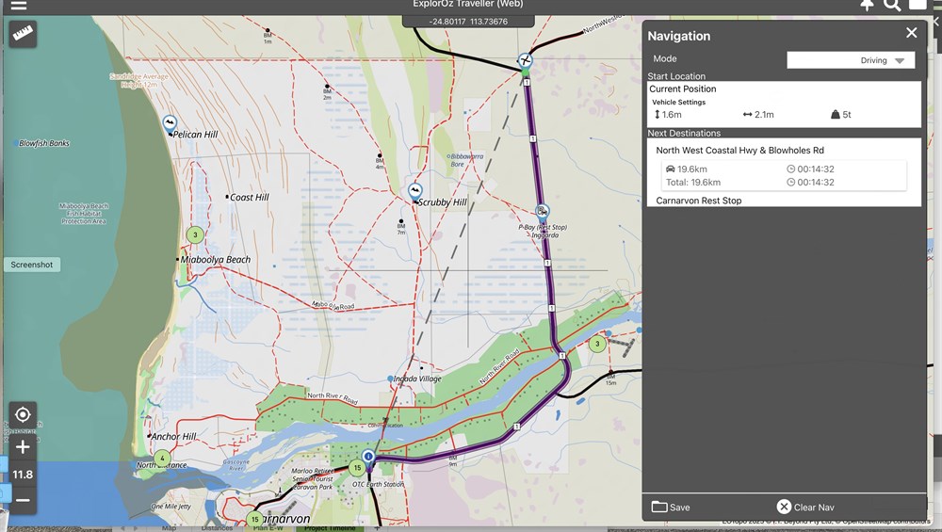Select the ruler measure tool
The height and width of the screenshot is (532, 942).
point(23,34)
